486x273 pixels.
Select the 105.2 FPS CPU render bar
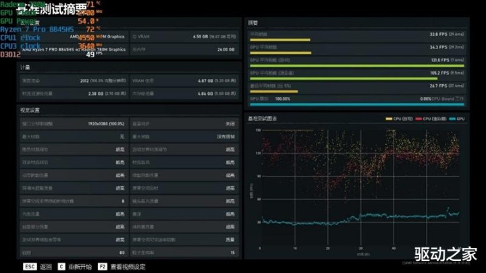tap(344, 79)
